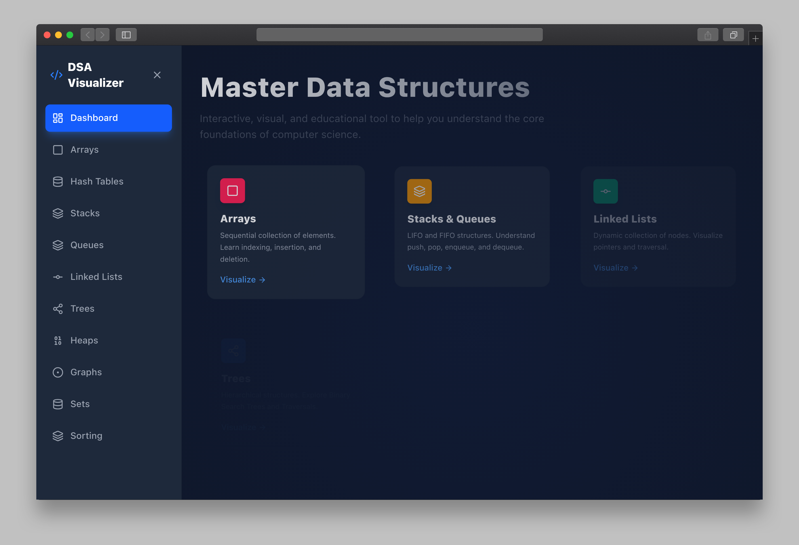Go forward with browser forward arrow
Screen dimensions: 799x545
(102, 35)
